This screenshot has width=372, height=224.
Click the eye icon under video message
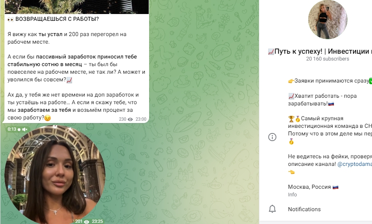(x=87, y=222)
